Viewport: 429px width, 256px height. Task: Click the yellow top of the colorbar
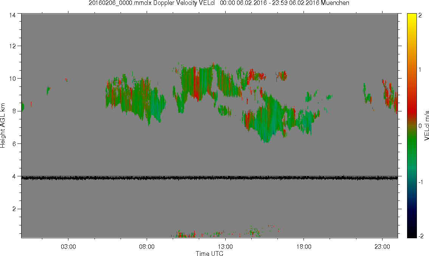click(412, 18)
